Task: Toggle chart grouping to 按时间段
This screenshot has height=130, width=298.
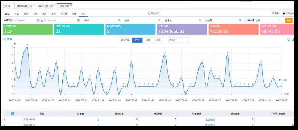Action: click(125, 40)
